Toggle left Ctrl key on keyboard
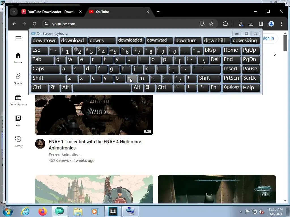This screenshot has width=290, height=217. pyautogui.click(x=40, y=88)
